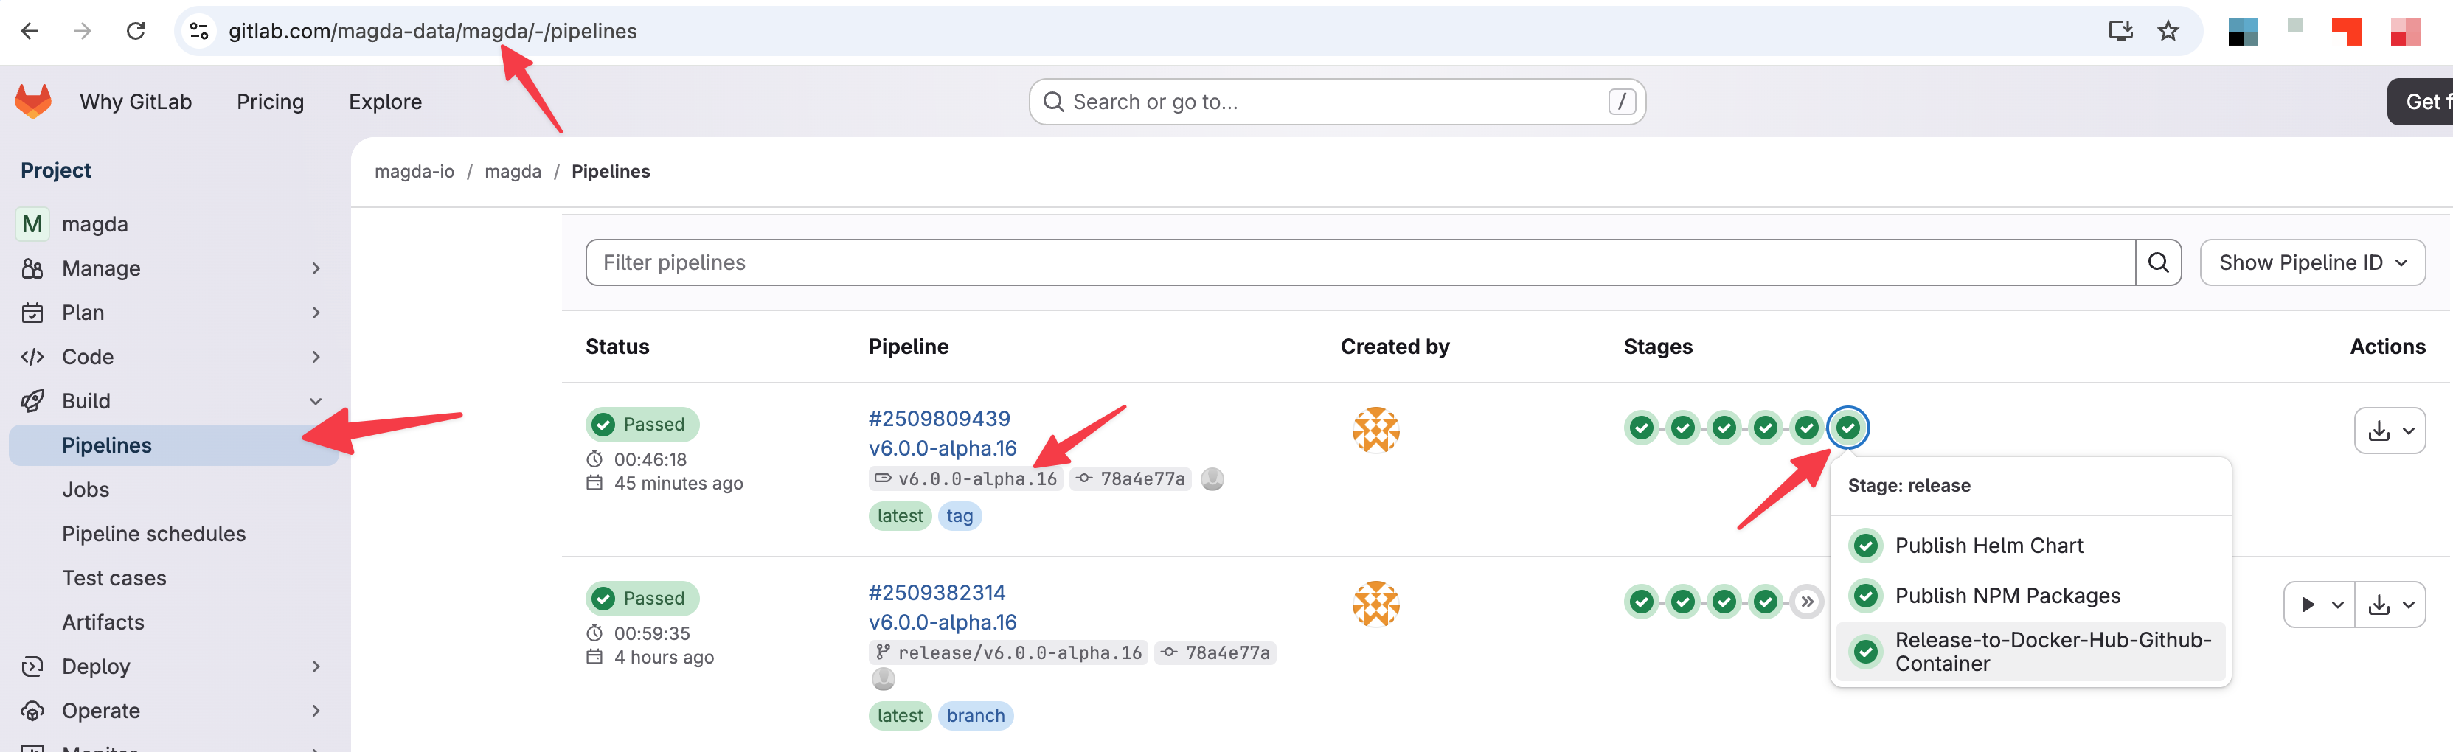Screen dimensions: 2453x752
Task: Open branch release/v6.0.0-alpha.16 link
Action: click(1020, 653)
